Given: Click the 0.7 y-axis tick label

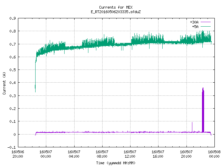Looking at the screenshot, I should pos(12,44).
